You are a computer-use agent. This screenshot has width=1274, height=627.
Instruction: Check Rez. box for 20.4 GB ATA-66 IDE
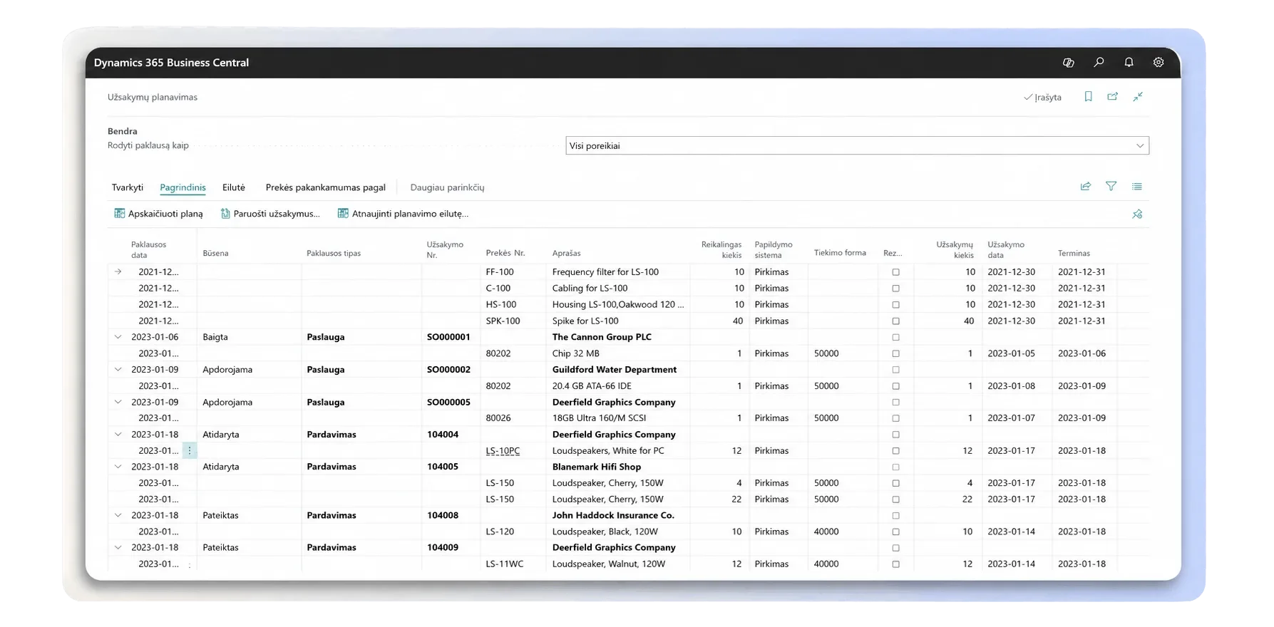[x=896, y=386]
